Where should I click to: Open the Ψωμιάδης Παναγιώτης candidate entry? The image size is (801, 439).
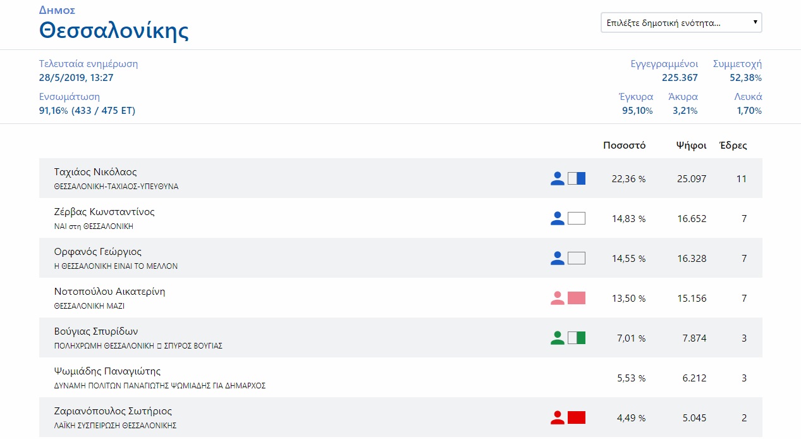[x=107, y=371]
